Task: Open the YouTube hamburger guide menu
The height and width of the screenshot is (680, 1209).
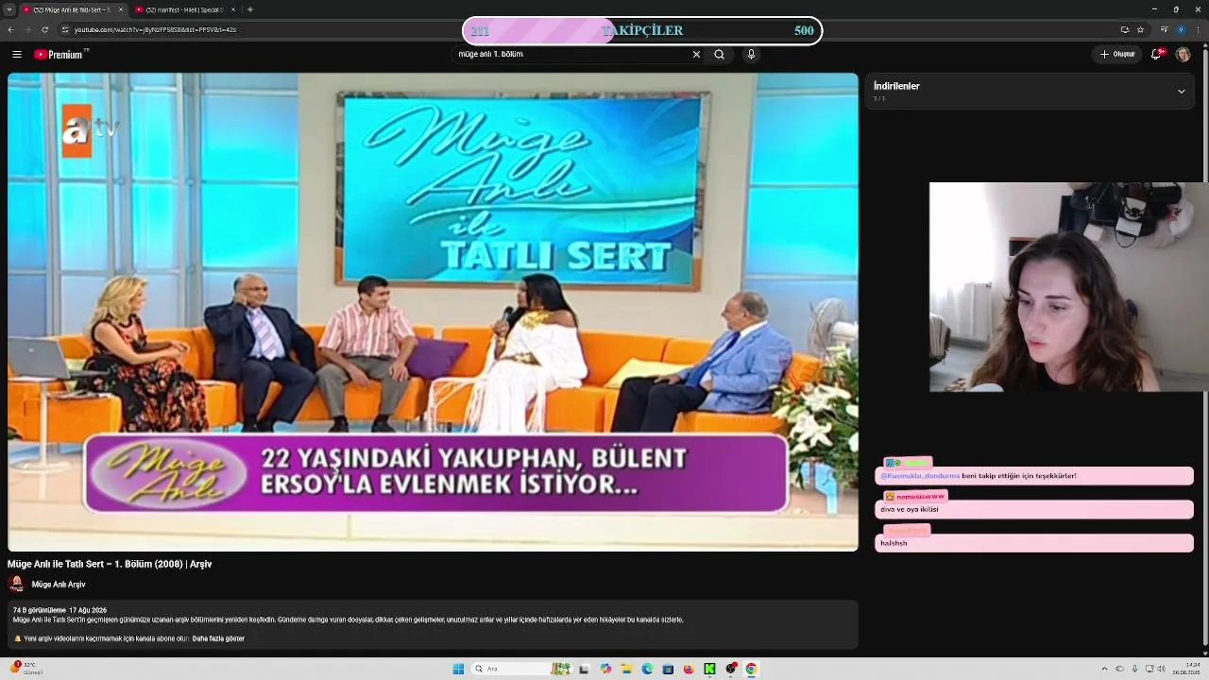Action: [x=17, y=55]
